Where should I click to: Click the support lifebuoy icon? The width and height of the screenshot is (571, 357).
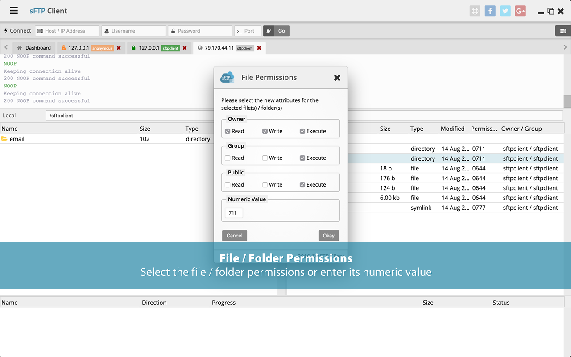[x=475, y=11]
